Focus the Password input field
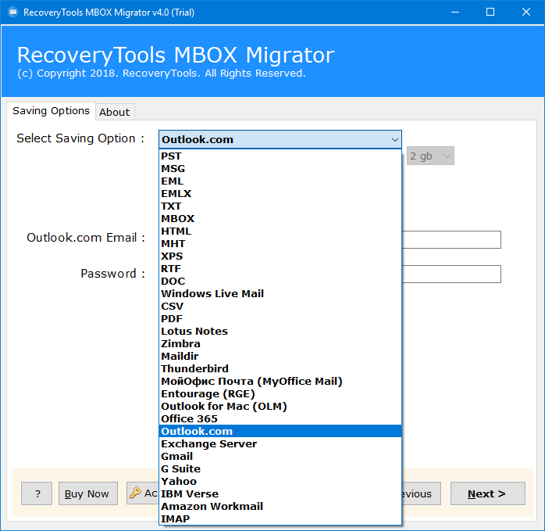Image resolution: width=545 pixels, height=531 pixels. click(x=451, y=274)
